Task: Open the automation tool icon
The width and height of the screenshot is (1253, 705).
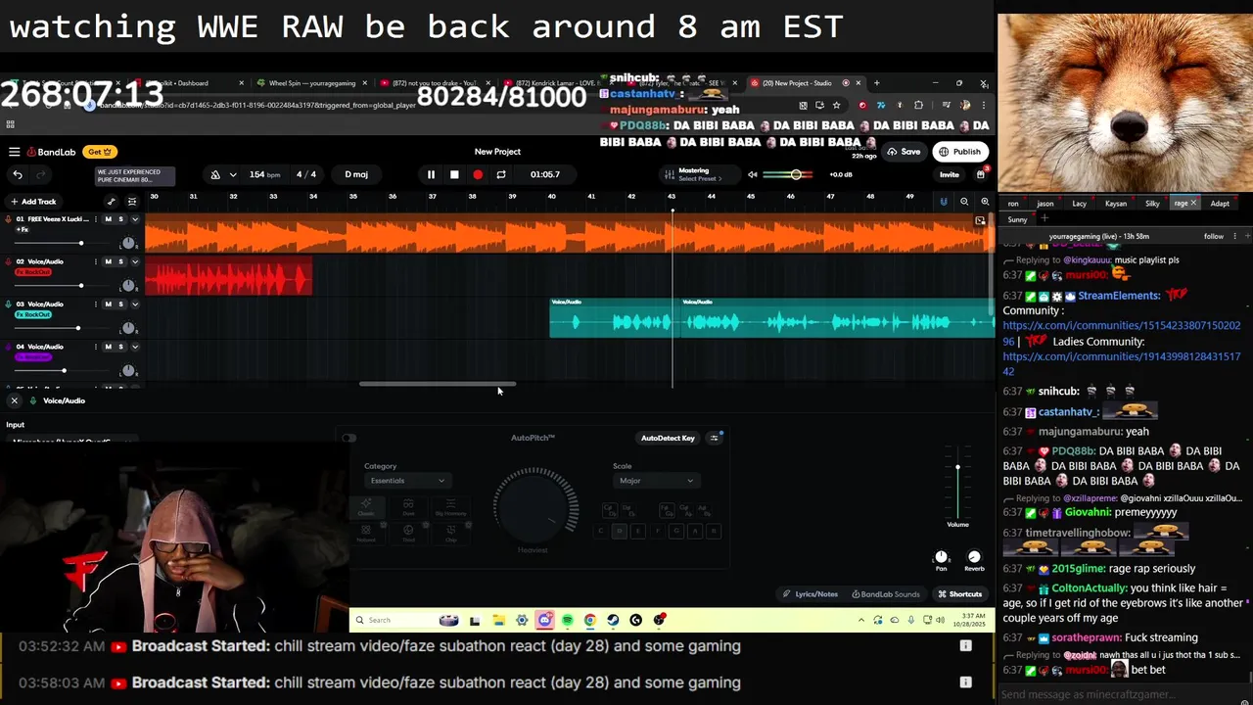Action: pyautogui.click(x=111, y=202)
